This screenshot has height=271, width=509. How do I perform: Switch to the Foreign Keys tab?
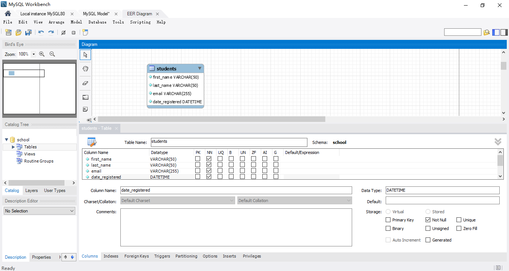coord(136,256)
